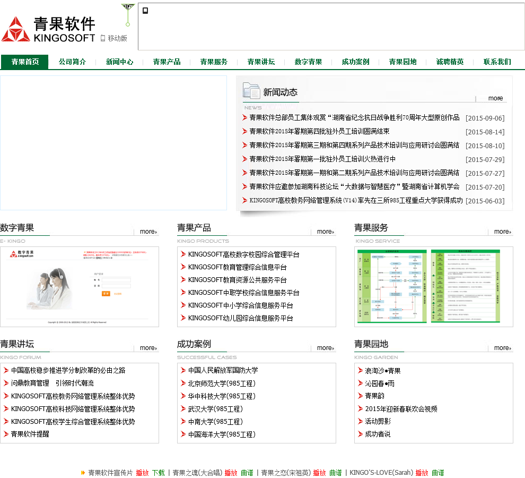The height and width of the screenshot is (478, 525).
Task: Open case 中国海洋大学(985工程)
Action: (222, 434)
